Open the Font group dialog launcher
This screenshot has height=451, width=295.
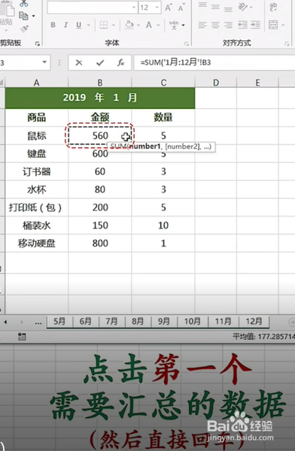coord(187,44)
